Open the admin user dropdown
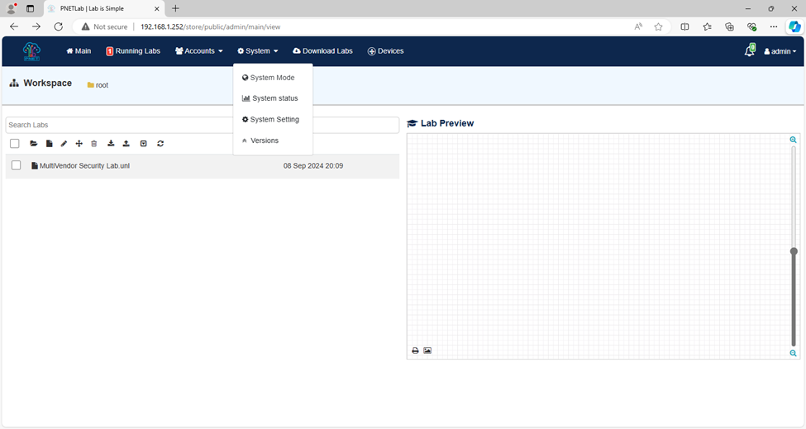The height and width of the screenshot is (429, 806). [780, 51]
